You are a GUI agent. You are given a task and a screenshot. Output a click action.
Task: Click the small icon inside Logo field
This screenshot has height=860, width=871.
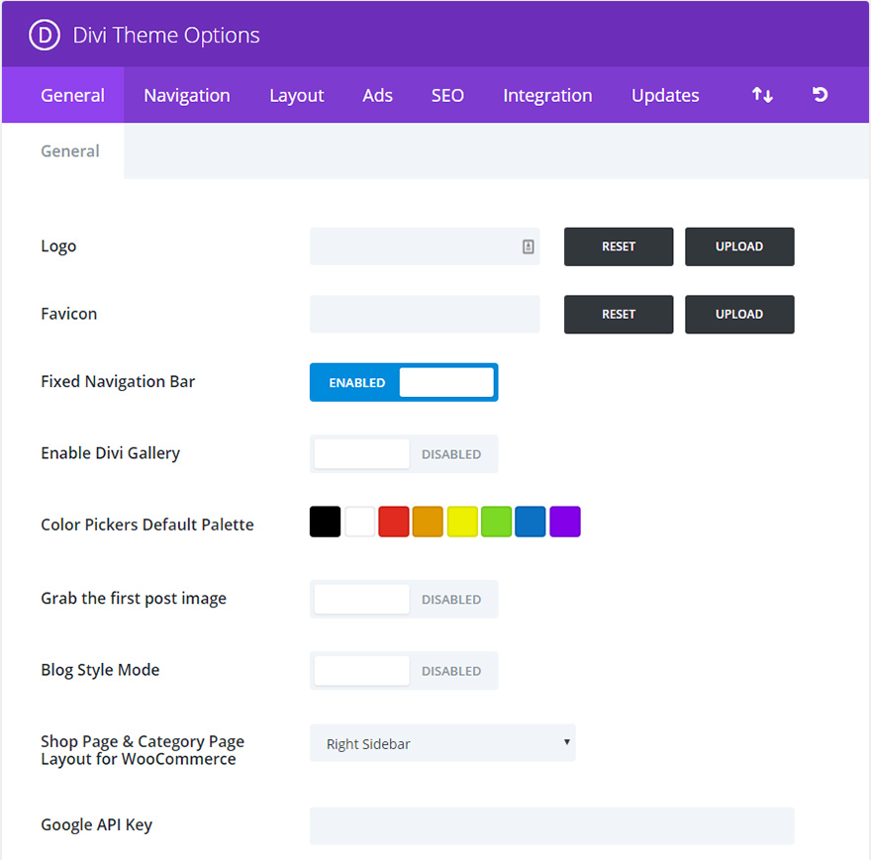[x=529, y=246]
